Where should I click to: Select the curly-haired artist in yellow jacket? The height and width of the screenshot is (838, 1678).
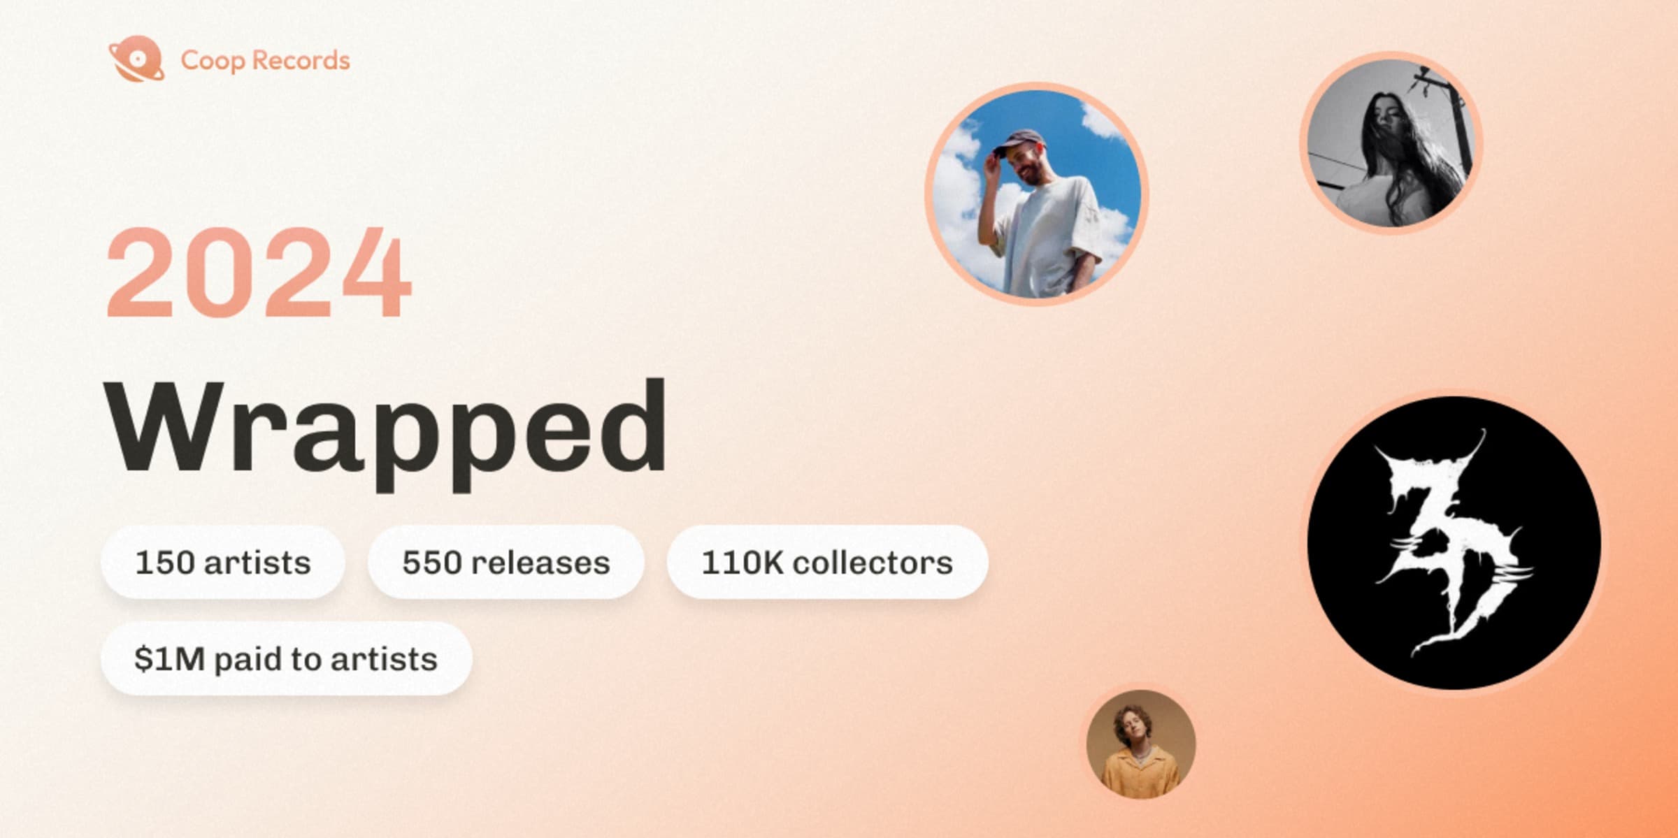1141,744
